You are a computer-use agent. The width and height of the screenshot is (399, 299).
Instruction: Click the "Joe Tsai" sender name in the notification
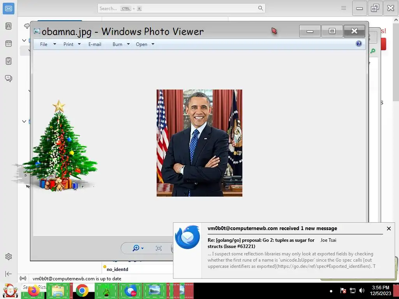[328, 240]
